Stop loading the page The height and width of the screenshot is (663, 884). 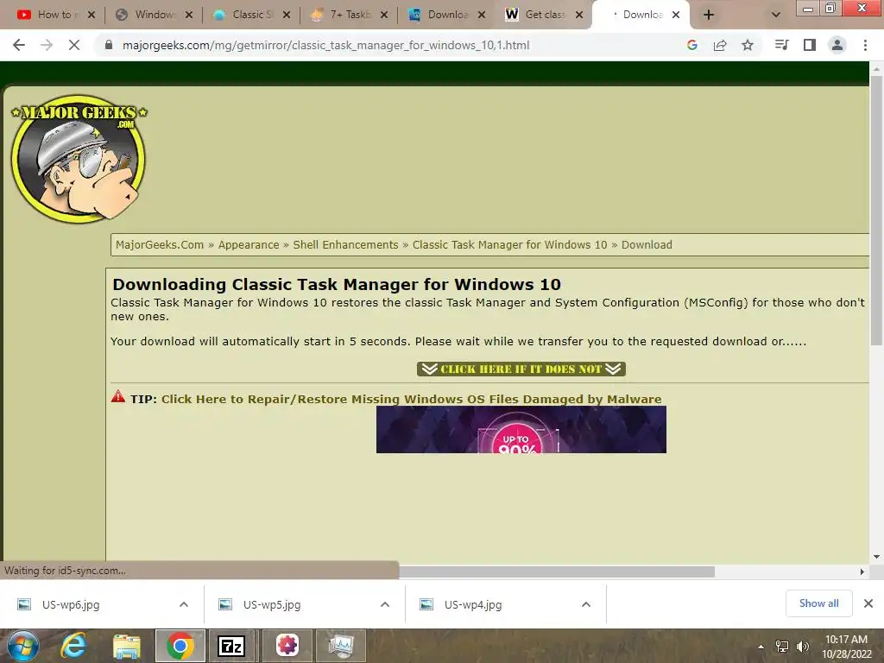coord(74,45)
